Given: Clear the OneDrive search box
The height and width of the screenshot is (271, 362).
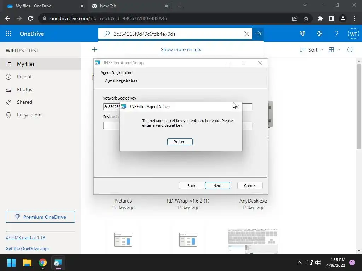Looking at the screenshot, I should pyautogui.click(x=246, y=34).
